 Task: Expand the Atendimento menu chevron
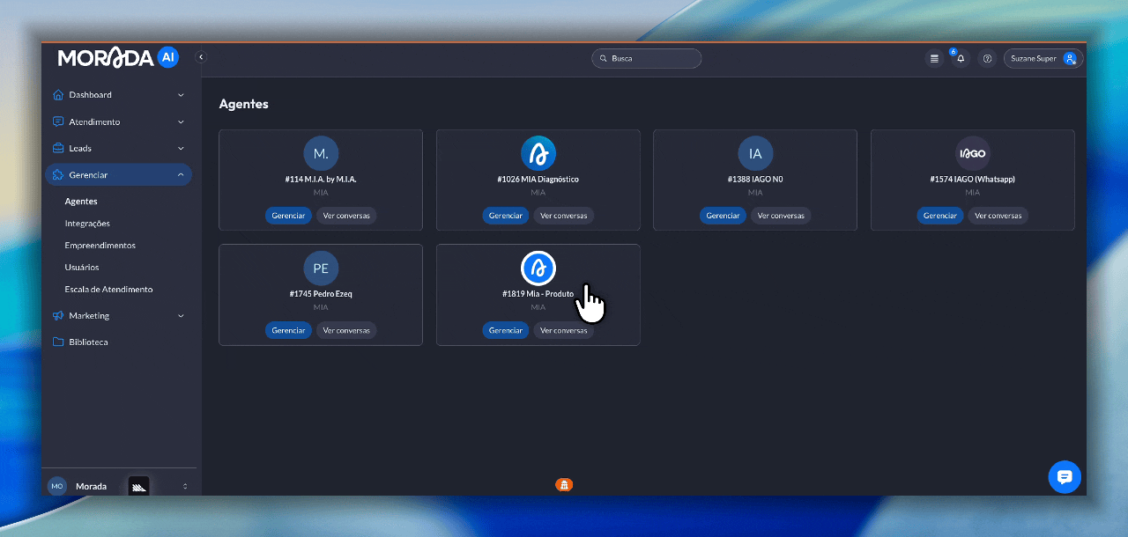[181, 121]
